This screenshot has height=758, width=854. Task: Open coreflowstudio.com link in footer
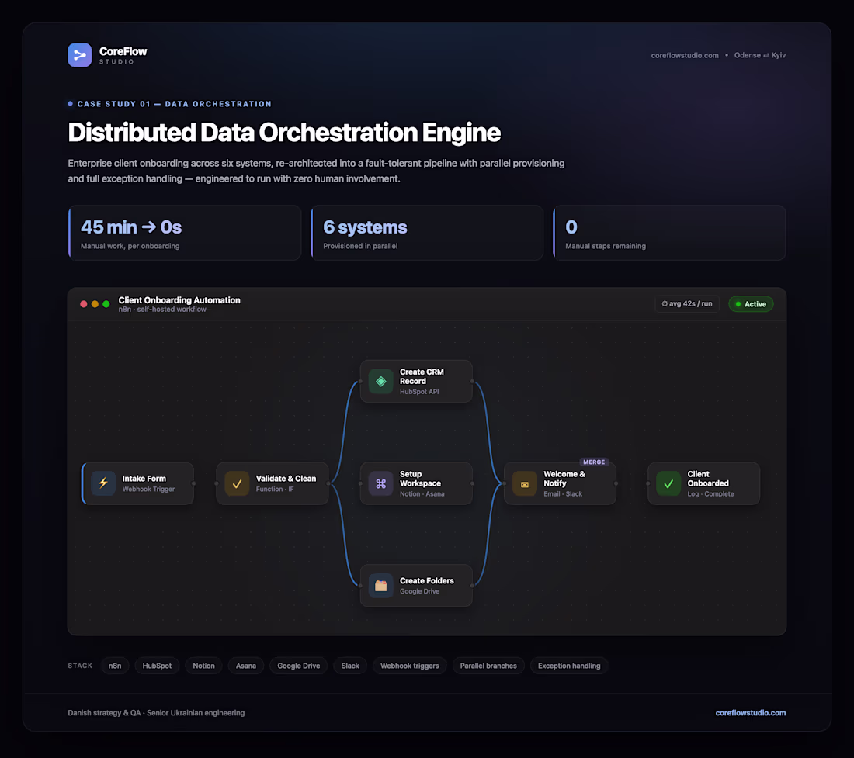click(x=751, y=713)
